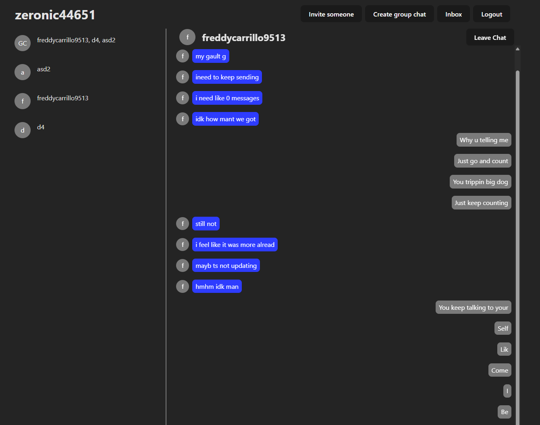Click the freddycarrillo9513 chat header title
The width and height of the screenshot is (540, 425).
pyautogui.click(x=243, y=38)
